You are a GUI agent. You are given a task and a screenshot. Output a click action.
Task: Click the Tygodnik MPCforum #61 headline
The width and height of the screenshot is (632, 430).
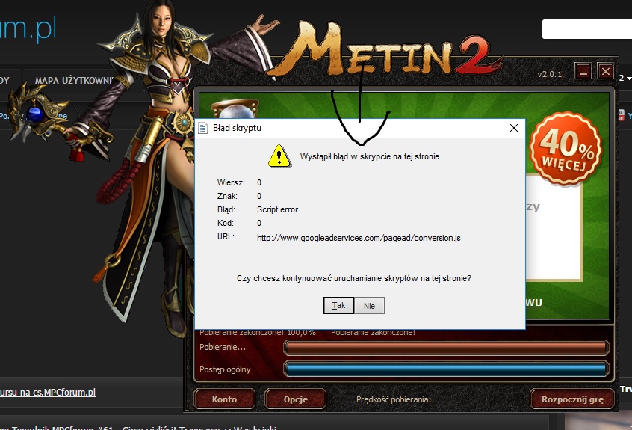[139, 428]
